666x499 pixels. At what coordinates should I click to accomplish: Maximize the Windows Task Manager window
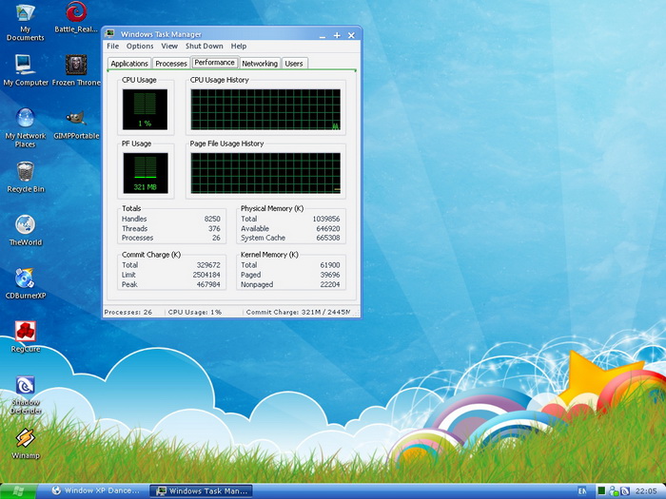(337, 36)
